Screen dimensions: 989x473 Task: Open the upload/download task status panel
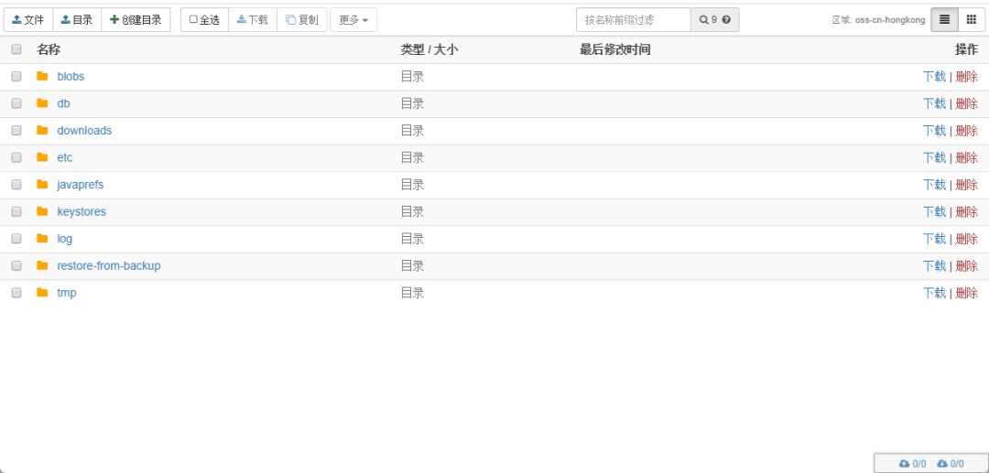(x=930, y=464)
